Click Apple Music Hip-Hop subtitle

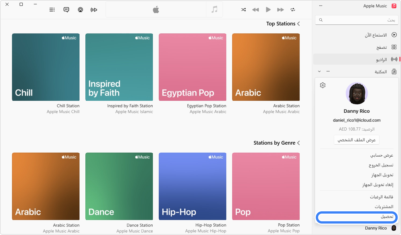[x=206, y=231]
